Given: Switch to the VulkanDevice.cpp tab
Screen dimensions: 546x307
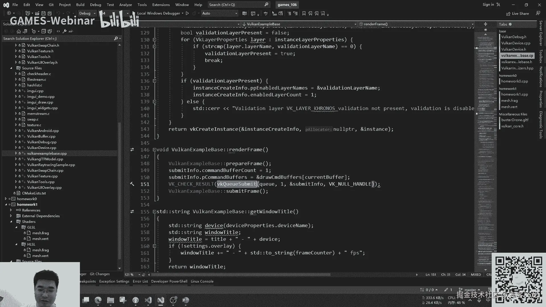Looking at the screenshot, I should (516, 43).
